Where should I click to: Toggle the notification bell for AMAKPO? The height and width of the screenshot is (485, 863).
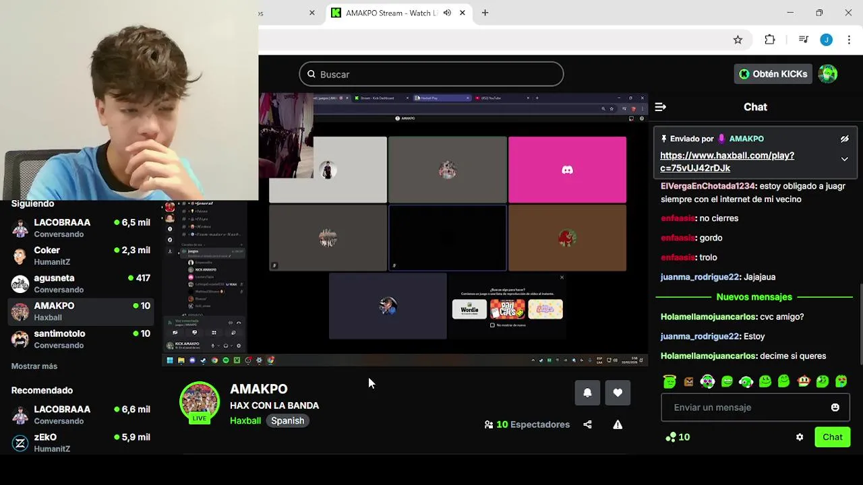pyautogui.click(x=587, y=393)
